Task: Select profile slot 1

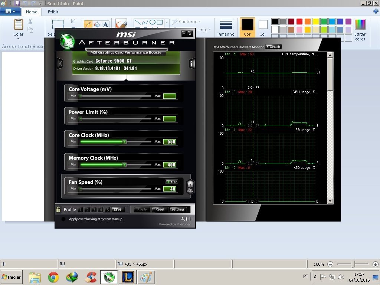Action: pyautogui.click(x=81, y=210)
